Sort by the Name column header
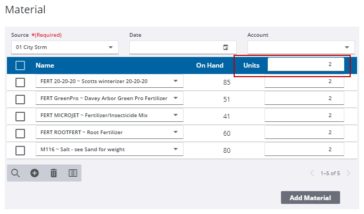 [45, 65]
